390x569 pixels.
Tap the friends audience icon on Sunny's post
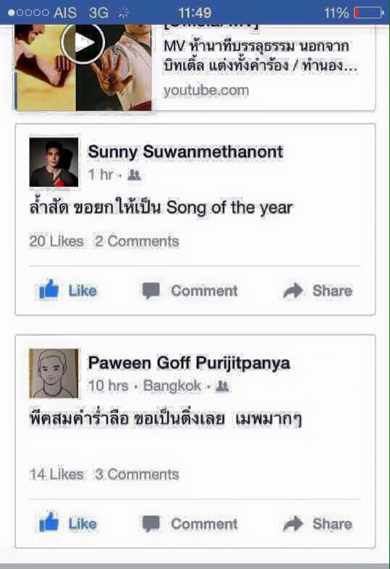135,175
